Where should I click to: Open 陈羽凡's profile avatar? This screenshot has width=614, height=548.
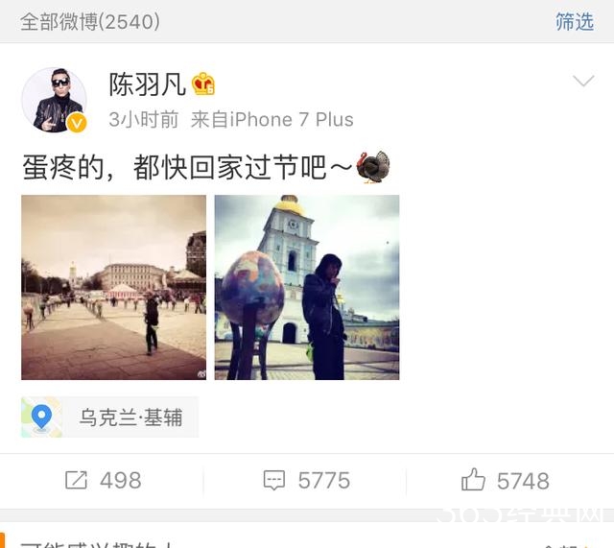pyautogui.click(x=54, y=100)
